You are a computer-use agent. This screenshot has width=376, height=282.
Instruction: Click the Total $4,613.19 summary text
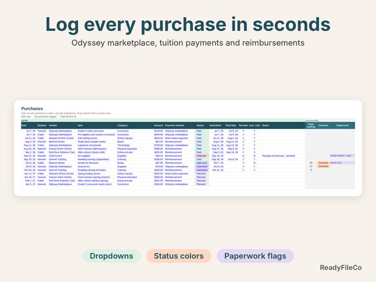[68, 116]
